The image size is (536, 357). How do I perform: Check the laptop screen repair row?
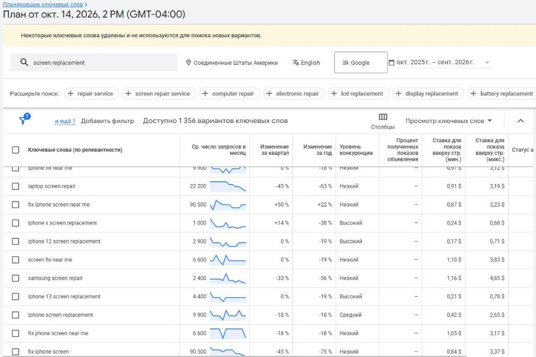pyautogui.click(x=15, y=186)
